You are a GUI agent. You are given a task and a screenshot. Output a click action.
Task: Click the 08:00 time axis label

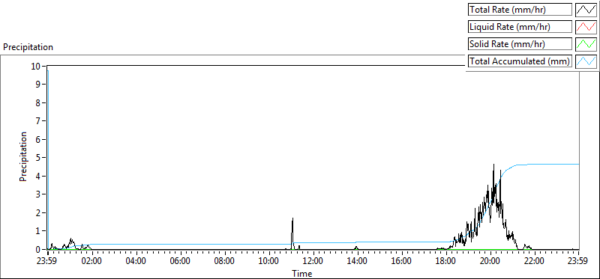[x=224, y=262]
